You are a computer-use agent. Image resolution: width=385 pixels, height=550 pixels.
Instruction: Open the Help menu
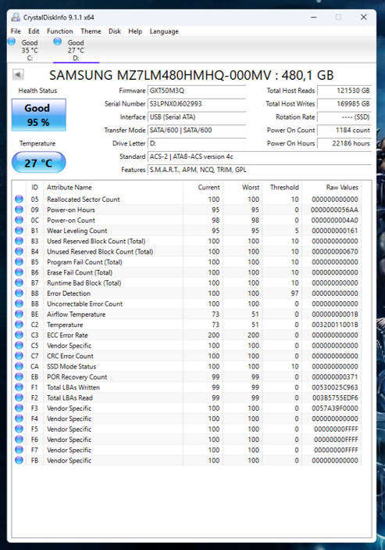[135, 31]
